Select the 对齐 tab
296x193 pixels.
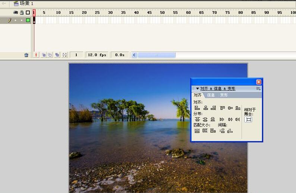tap(198, 95)
